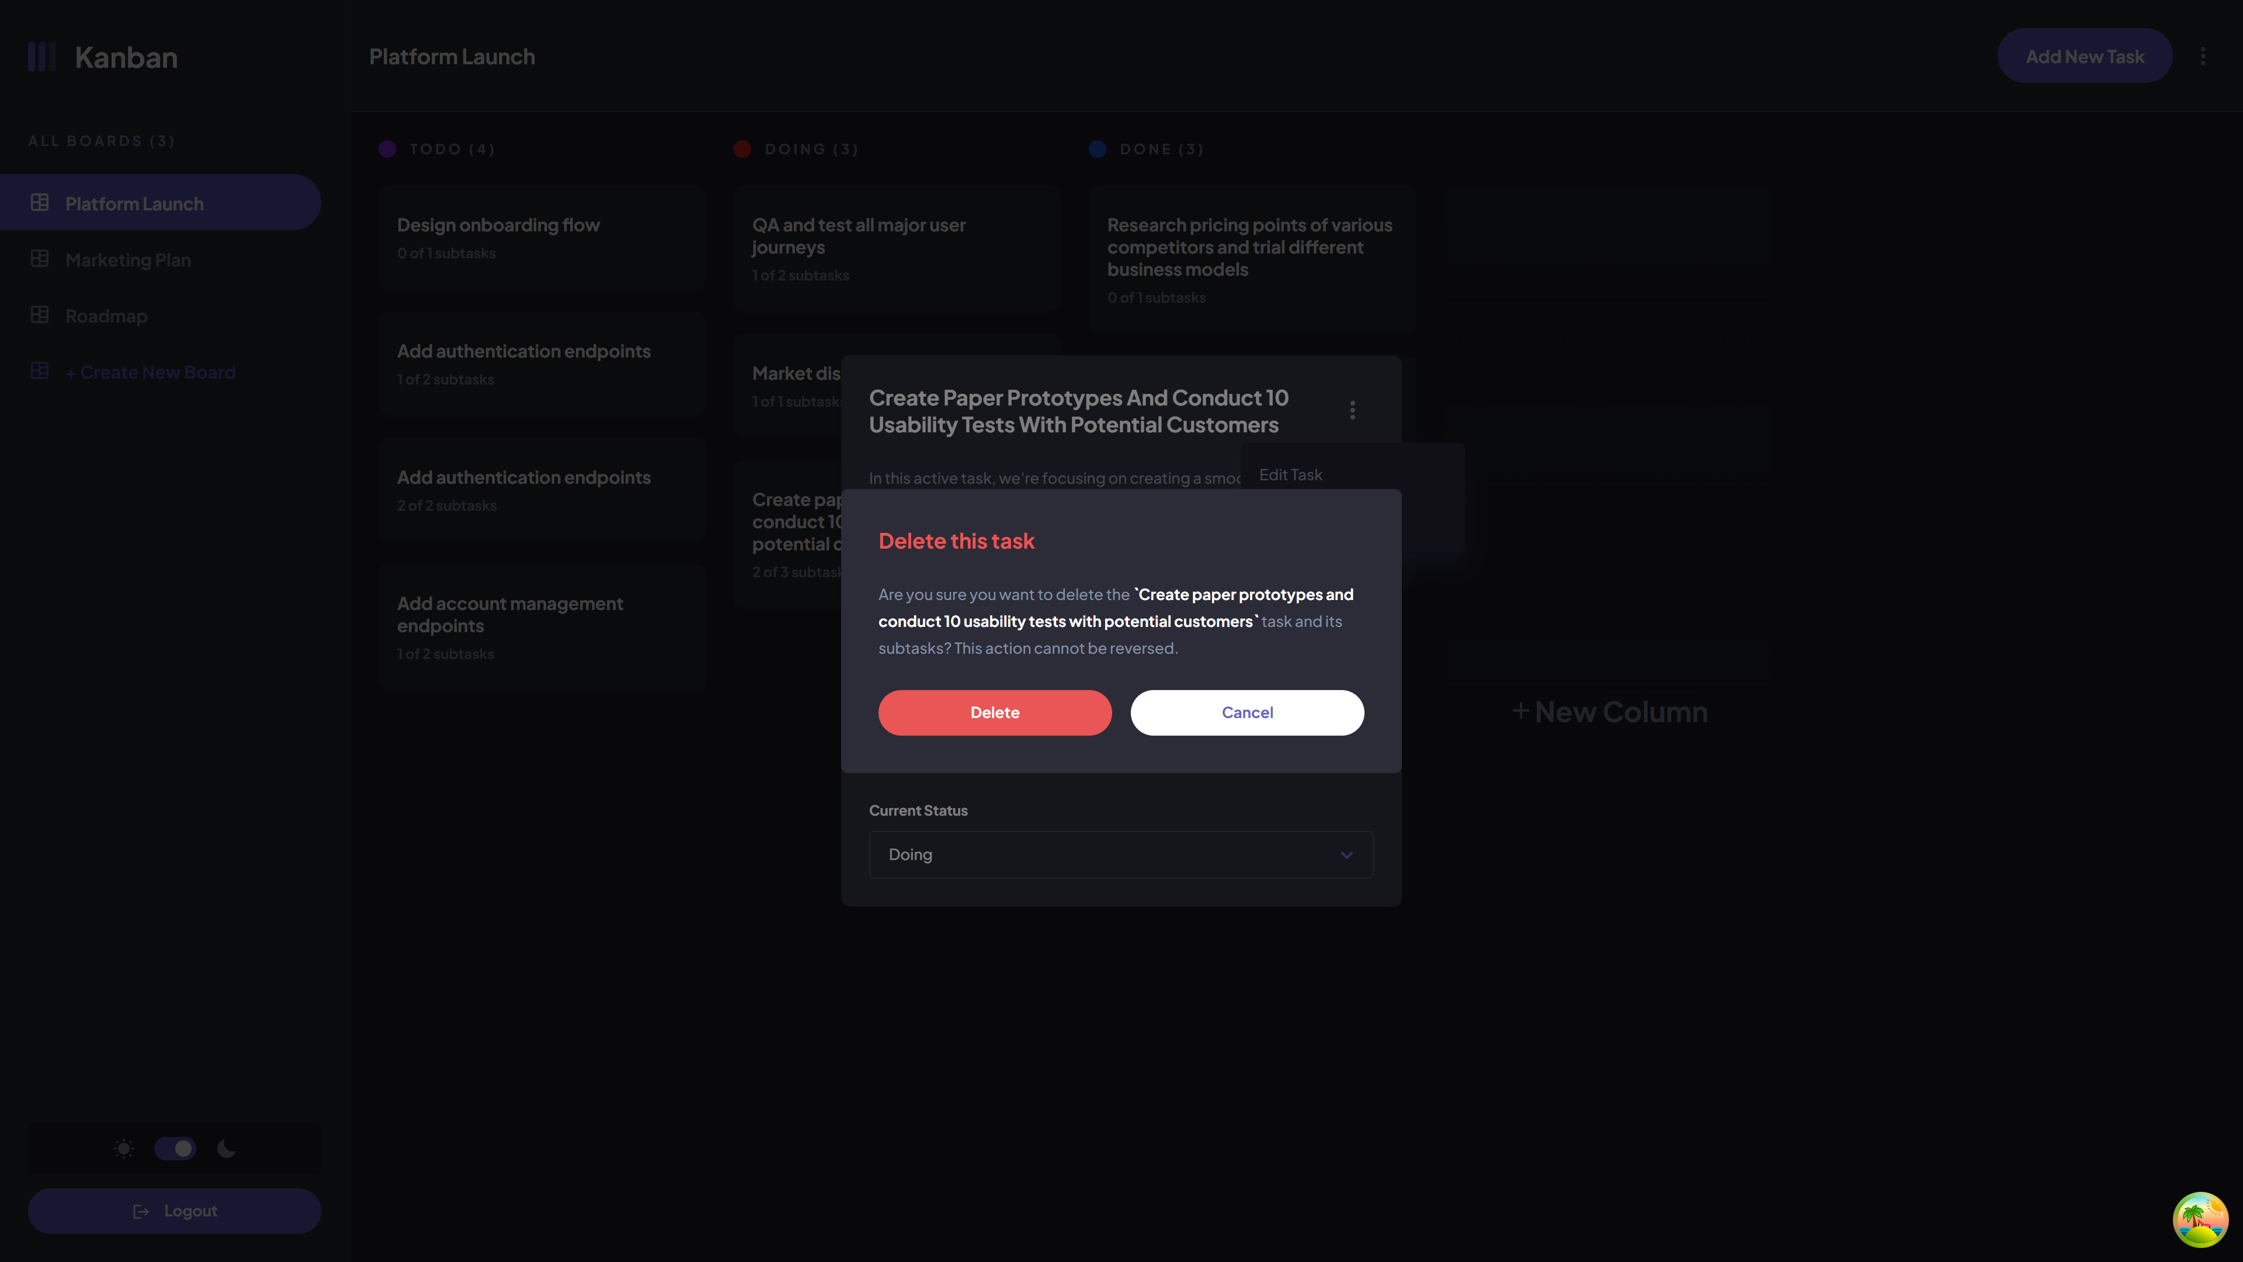
Task: Click the Marketing Plan board icon
Action: (39, 259)
